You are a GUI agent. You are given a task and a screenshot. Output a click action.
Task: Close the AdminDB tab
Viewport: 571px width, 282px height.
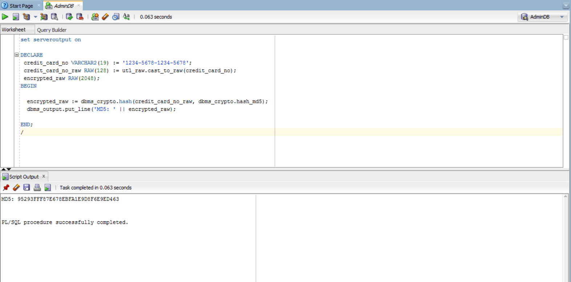78,5
